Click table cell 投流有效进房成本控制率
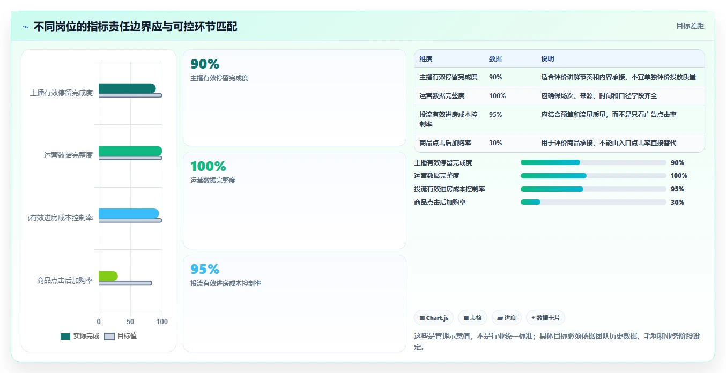 pyautogui.click(x=448, y=119)
